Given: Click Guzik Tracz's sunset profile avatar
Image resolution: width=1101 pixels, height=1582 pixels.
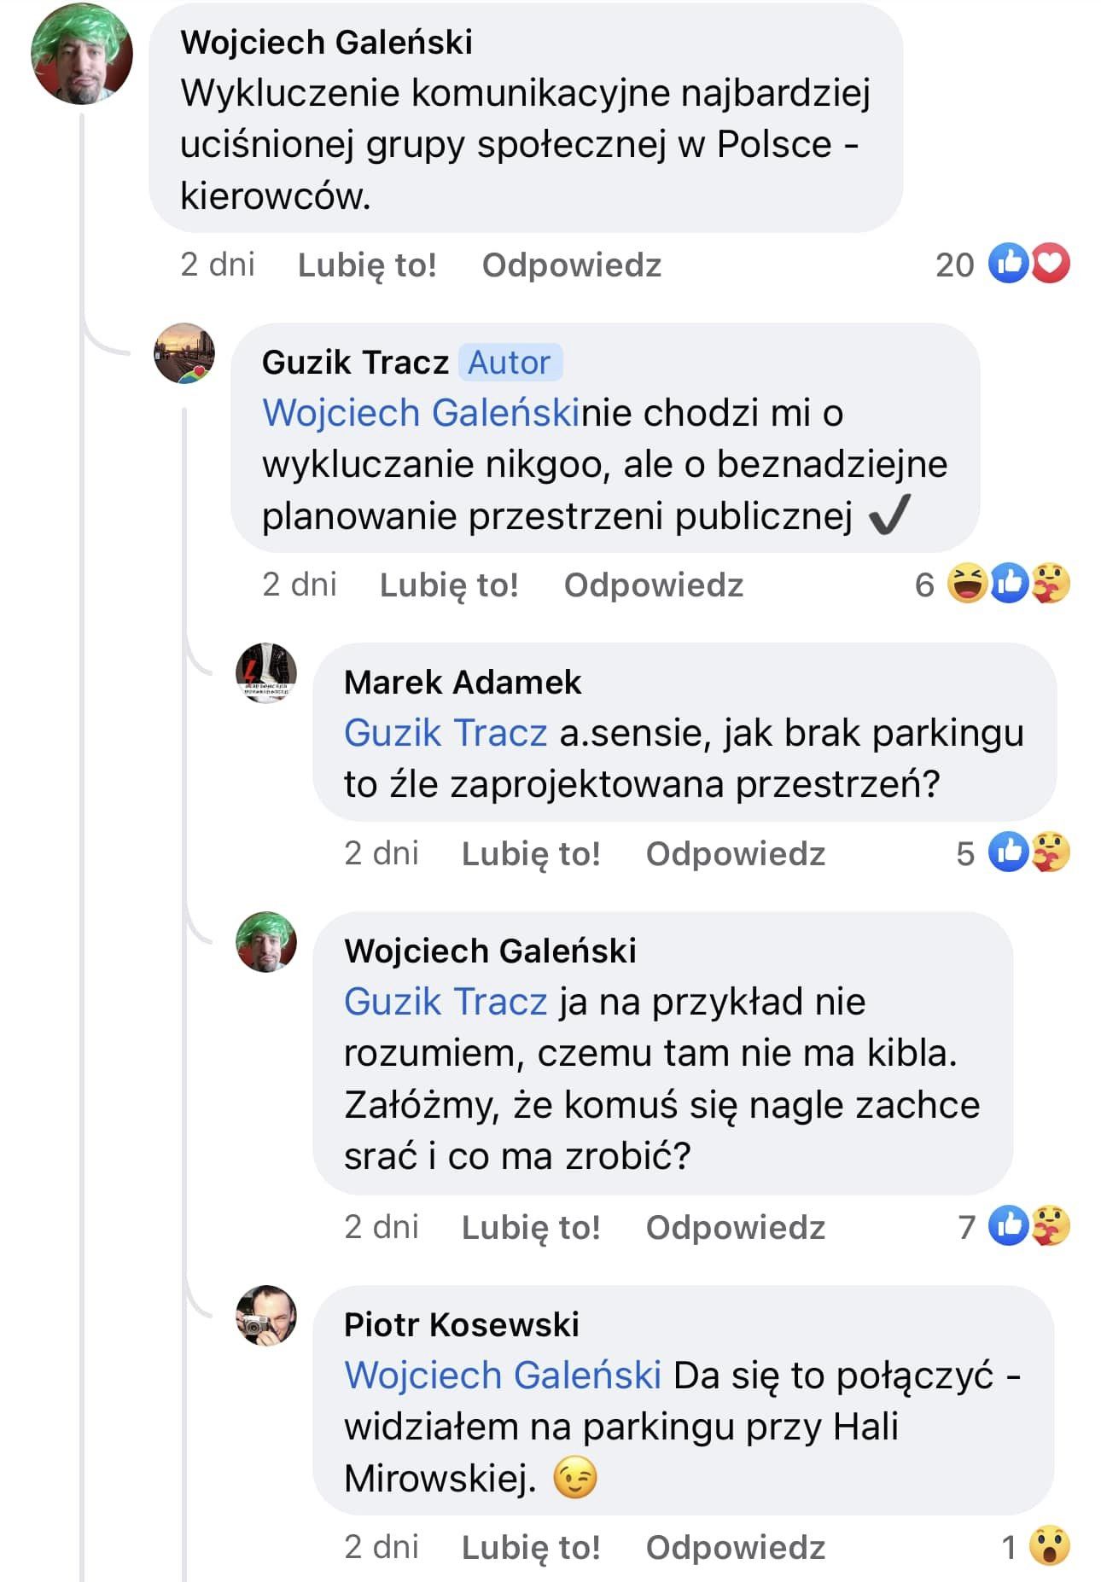Looking at the screenshot, I should click(x=183, y=353).
